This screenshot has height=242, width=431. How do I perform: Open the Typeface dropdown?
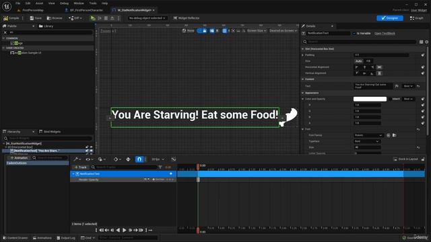click(x=366, y=141)
